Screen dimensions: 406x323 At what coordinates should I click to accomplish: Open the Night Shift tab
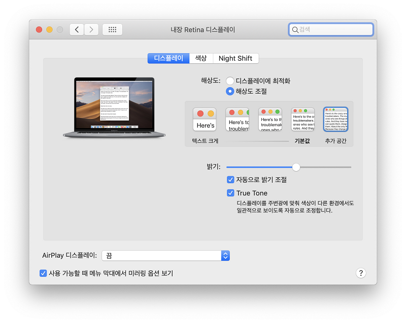235,58
